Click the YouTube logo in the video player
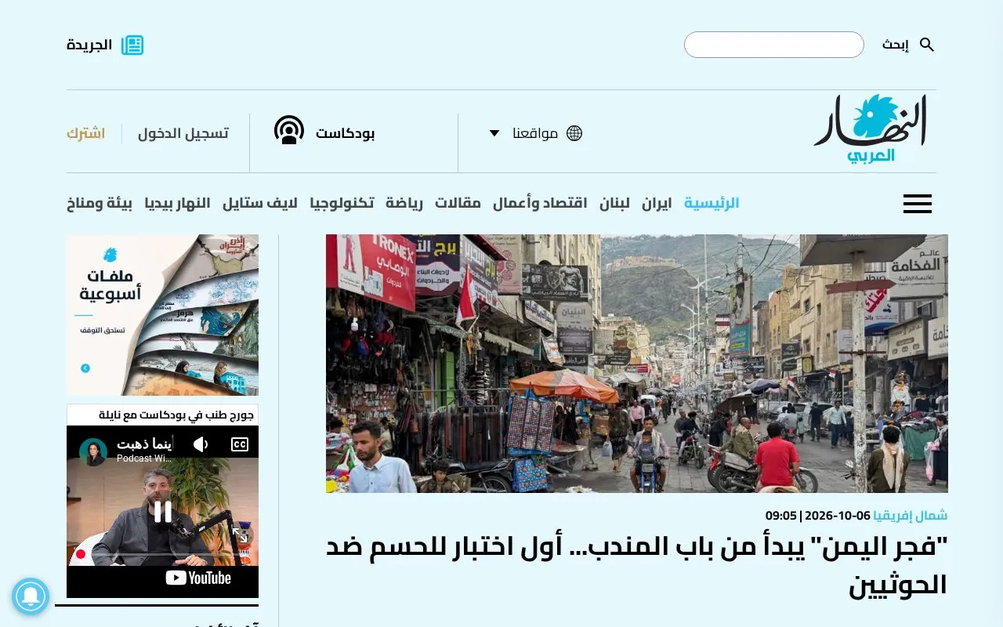 pos(198,578)
